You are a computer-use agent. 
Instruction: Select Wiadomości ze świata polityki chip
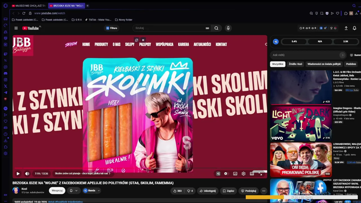[x=324, y=64]
